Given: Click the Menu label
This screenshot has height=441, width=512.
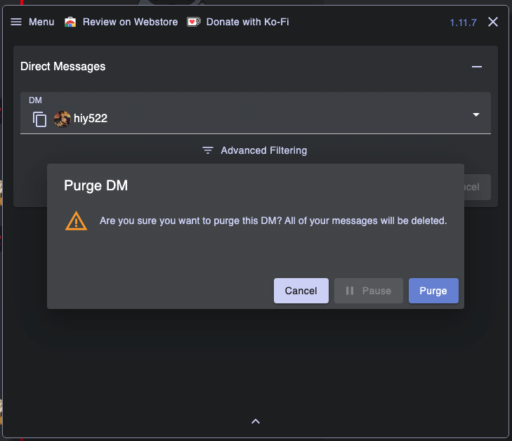Looking at the screenshot, I should click(41, 22).
